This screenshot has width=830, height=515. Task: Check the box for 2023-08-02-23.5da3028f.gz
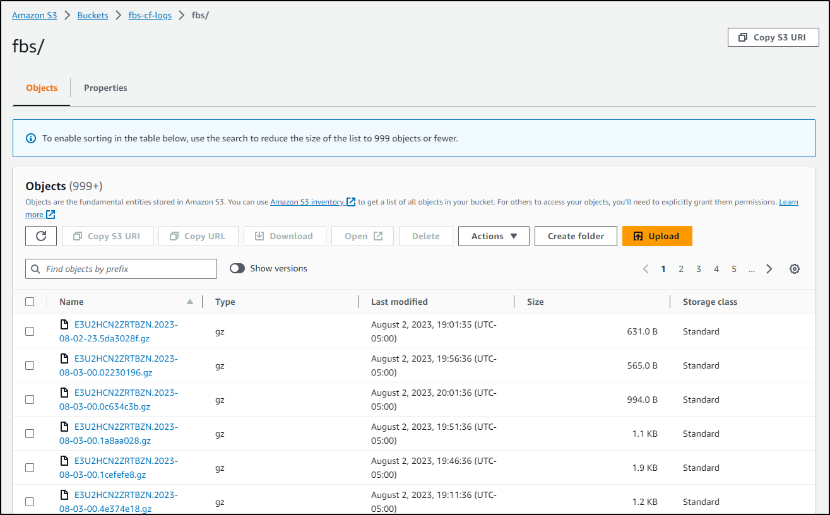click(30, 331)
